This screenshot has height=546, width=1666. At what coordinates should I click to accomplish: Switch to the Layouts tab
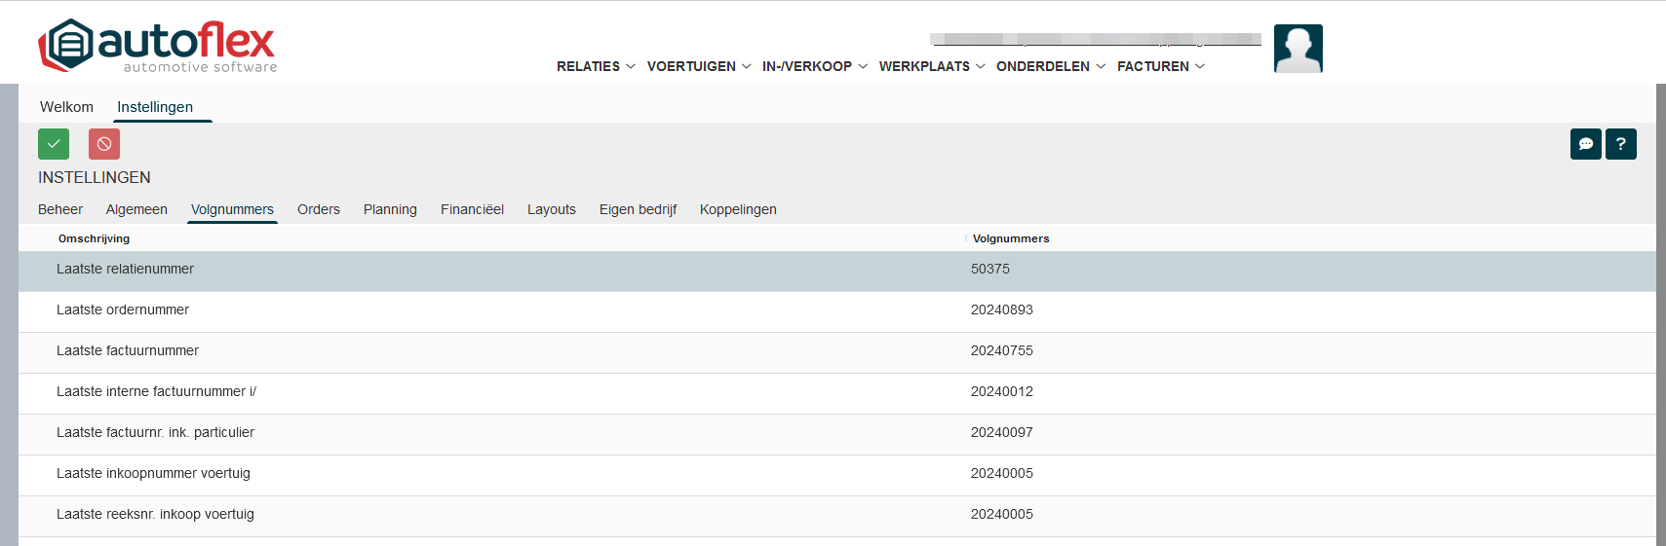(x=551, y=209)
